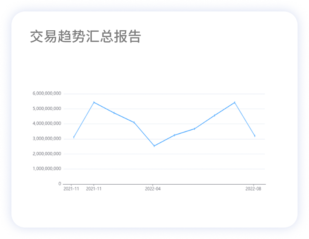309x239 pixels.
Task: Click the peak data point before the 2022-08 drop
Action: pos(235,102)
